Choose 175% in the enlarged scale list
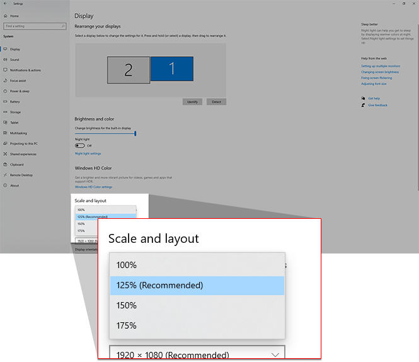The width and height of the screenshot is (419, 362). click(197, 325)
